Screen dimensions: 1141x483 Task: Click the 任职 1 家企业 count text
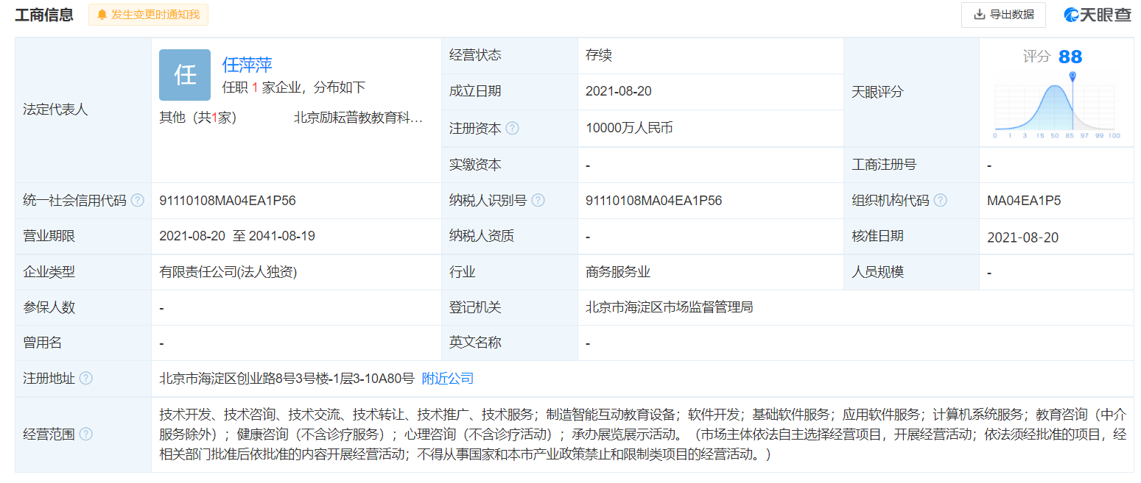point(293,87)
